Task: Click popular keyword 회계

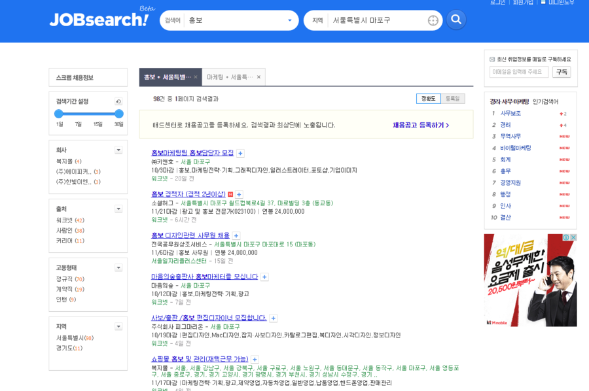Action: click(x=505, y=160)
